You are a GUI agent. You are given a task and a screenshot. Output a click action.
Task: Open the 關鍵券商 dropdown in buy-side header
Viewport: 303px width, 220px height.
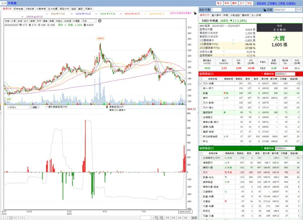(285, 74)
